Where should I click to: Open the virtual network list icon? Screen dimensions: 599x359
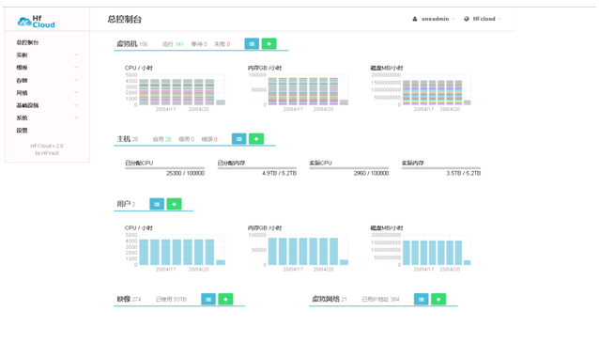tap(422, 299)
